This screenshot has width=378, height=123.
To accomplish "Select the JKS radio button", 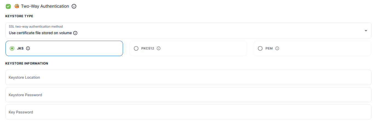I will (12, 48).
